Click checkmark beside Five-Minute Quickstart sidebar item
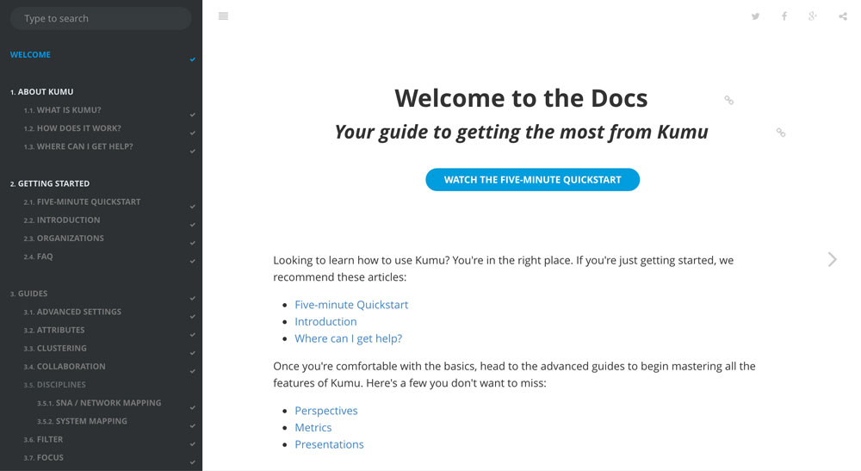 [x=193, y=207]
